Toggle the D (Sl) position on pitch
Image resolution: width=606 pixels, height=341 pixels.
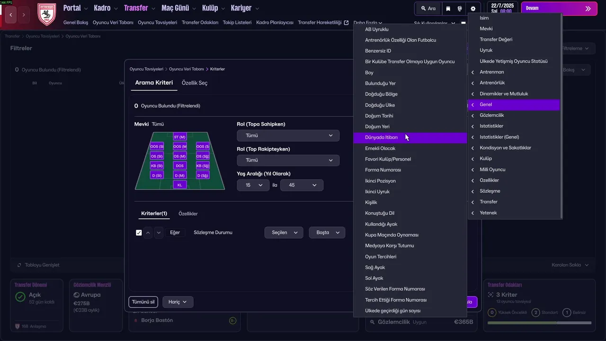click(x=157, y=175)
